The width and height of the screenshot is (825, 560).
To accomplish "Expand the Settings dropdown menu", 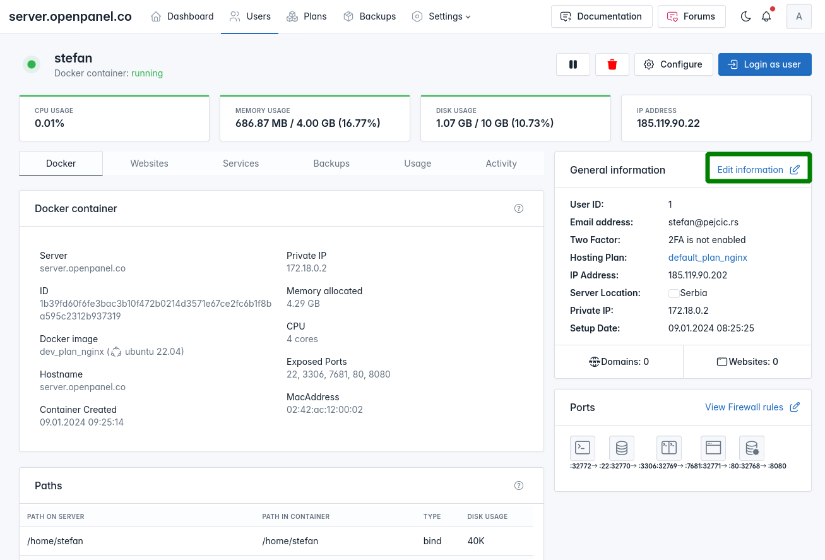I will [441, 16].
